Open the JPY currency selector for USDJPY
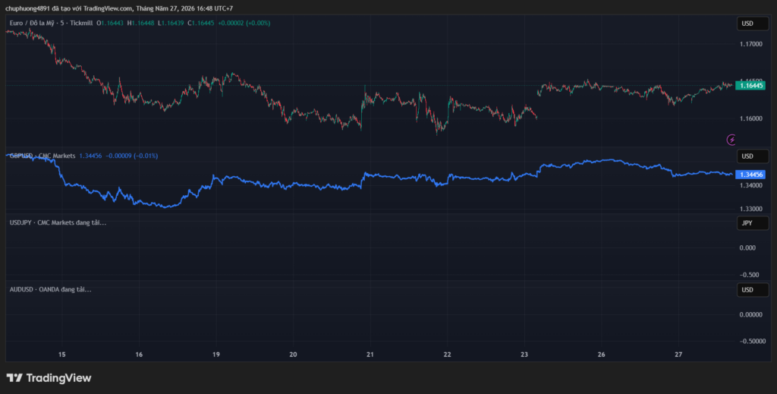Image resolution: width=777 pixels, height=394 pixels. 752,223
